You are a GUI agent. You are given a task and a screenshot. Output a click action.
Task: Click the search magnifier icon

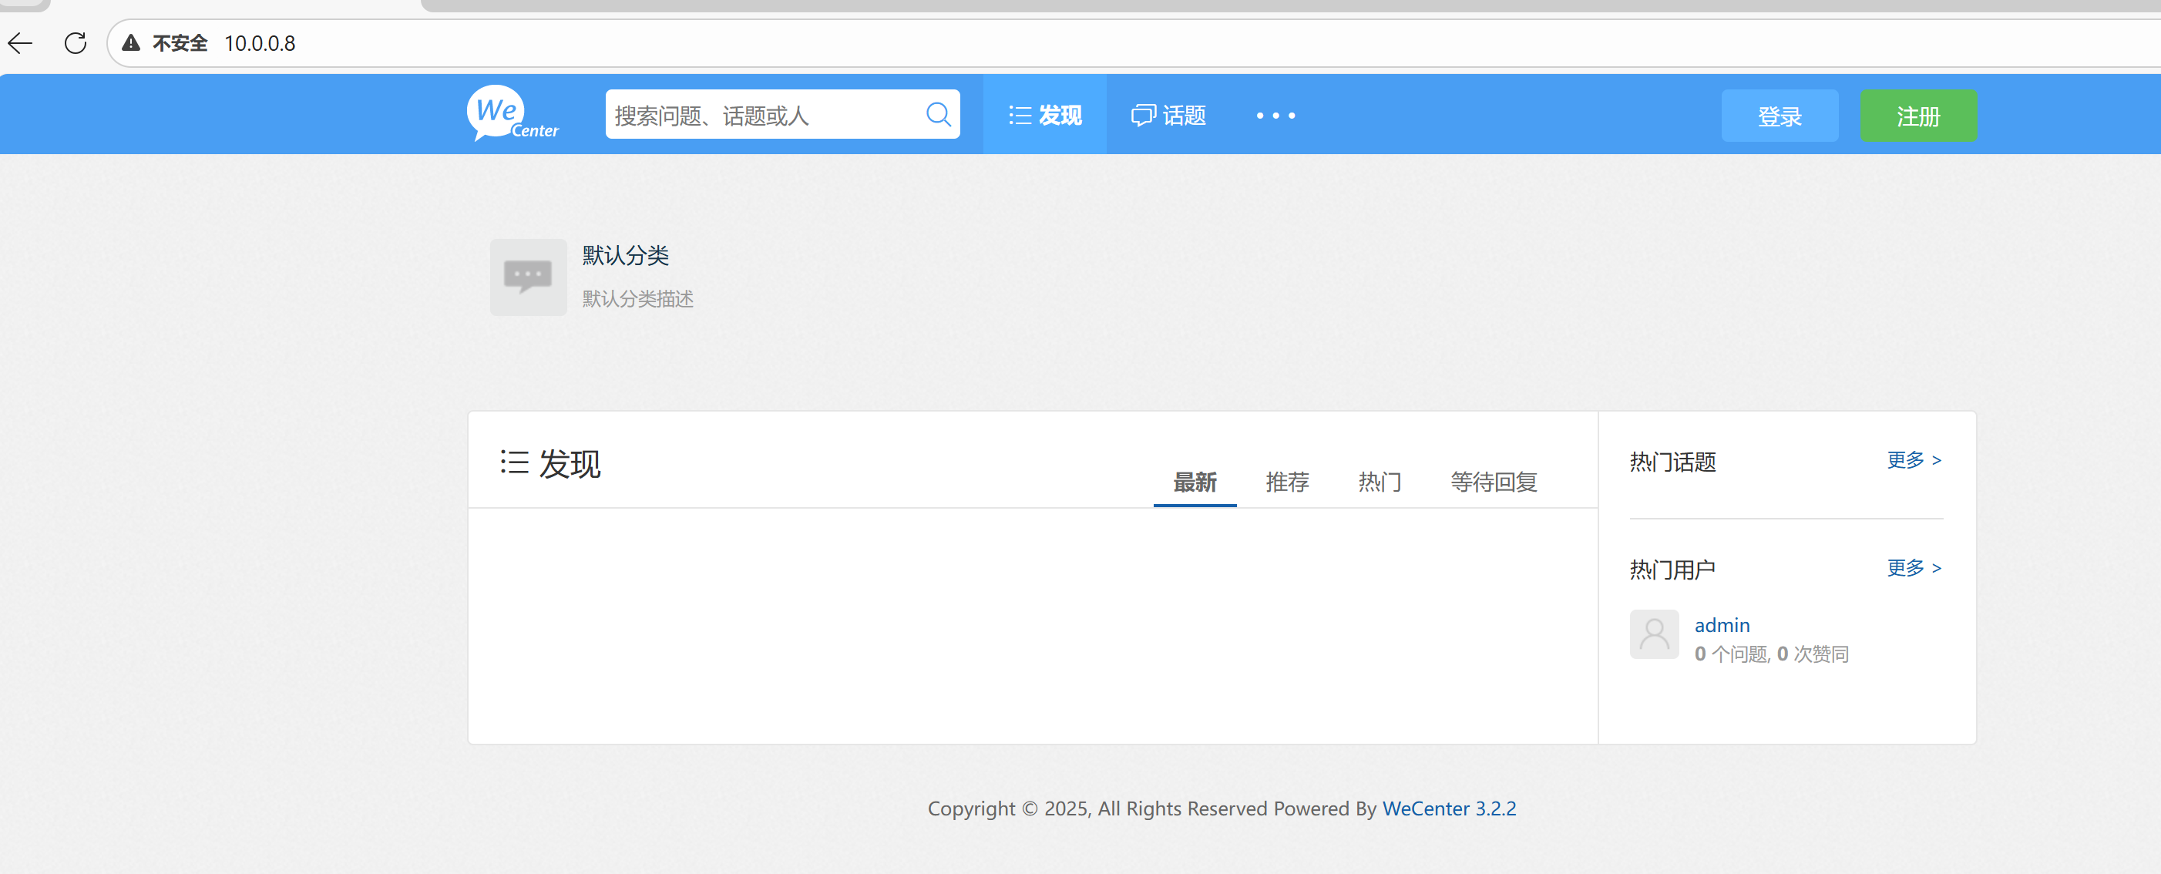click(x=938, y=114)
